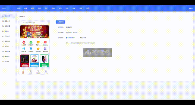This screenshot has height=105, width=195.
Task: Expand the 微页面 sidebar chevron
Action: [12, 46]
